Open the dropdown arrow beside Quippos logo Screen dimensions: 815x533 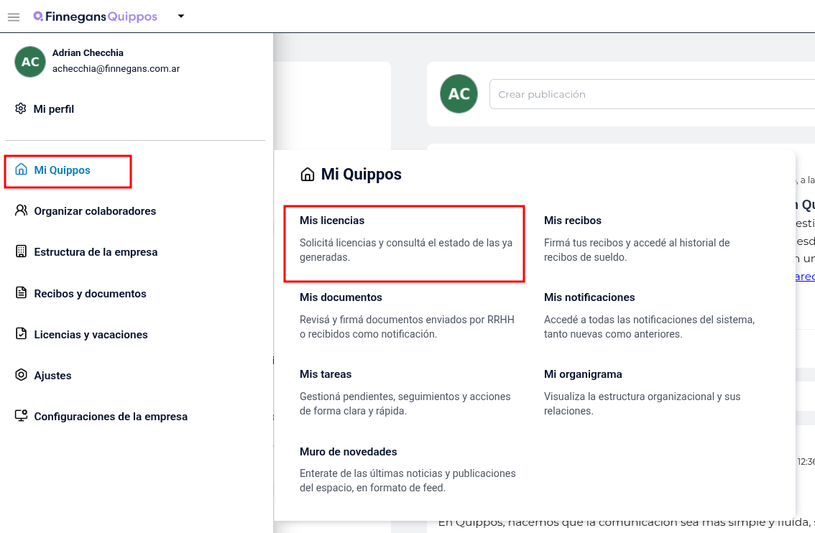[181, 16]
